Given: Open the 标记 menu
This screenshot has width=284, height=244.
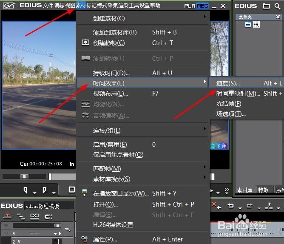Looking at the screenshot, I should tap(91, 6).
